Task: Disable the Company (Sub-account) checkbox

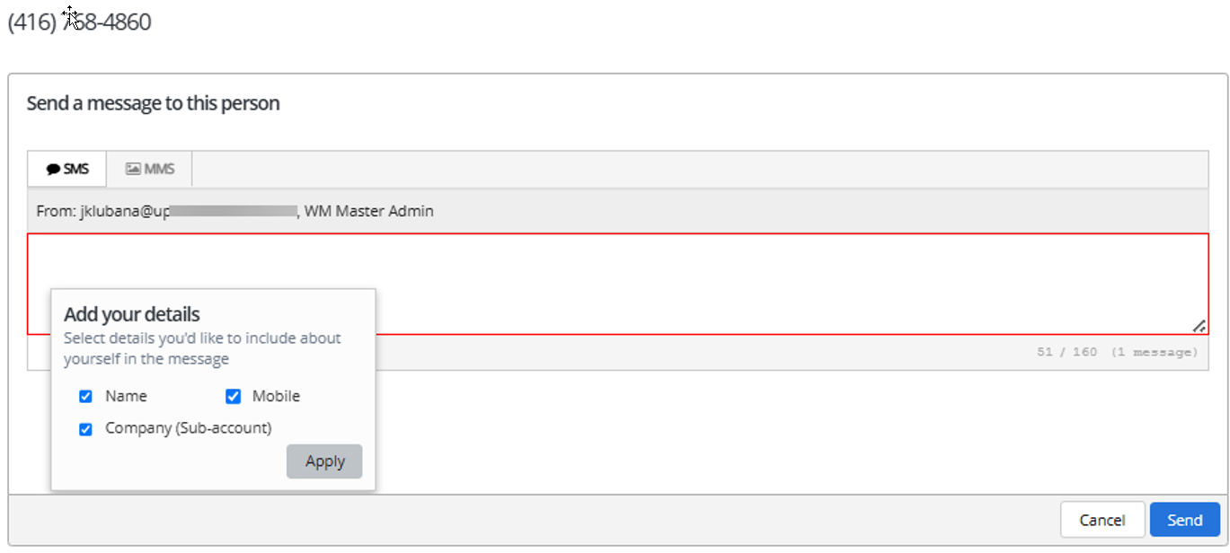Action: click(x=85, y=428)
